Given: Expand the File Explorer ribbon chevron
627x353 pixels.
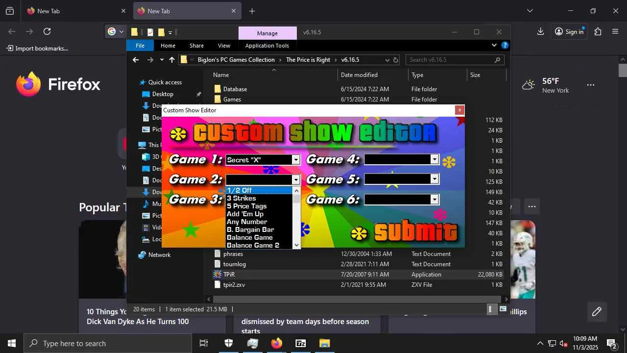Looking at the screenshot, I should 494,46.
